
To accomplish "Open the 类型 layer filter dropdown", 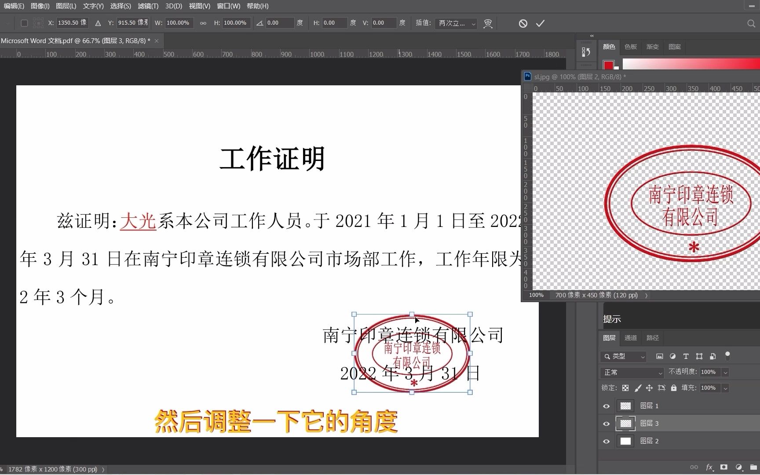I will [623, 356].
